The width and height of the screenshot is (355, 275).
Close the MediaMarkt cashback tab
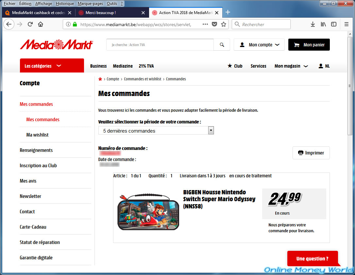click(70, 13)
